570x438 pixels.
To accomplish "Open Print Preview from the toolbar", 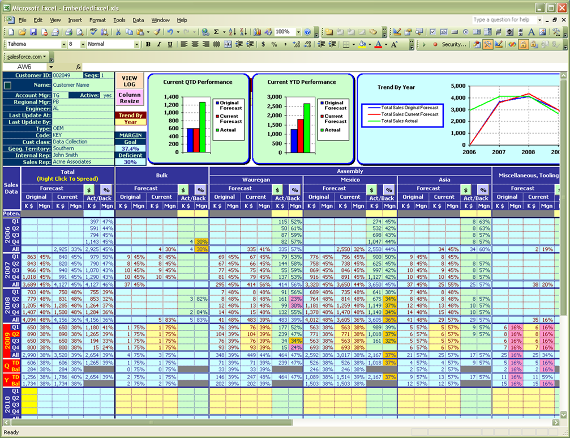I will pos(80,32).
